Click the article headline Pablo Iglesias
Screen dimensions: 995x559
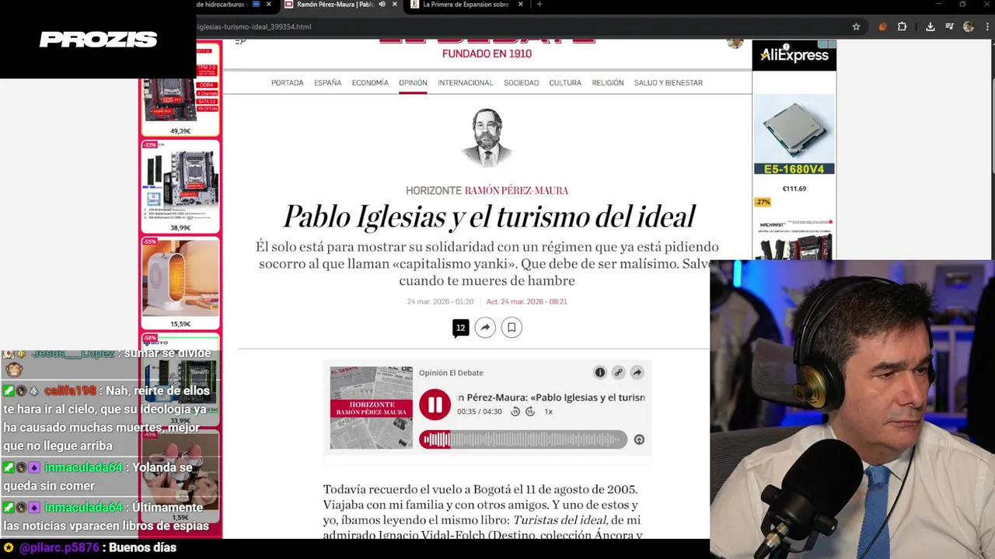(488, 217)
